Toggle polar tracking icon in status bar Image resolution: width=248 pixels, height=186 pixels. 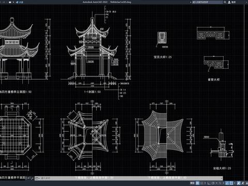pos(213,183)
